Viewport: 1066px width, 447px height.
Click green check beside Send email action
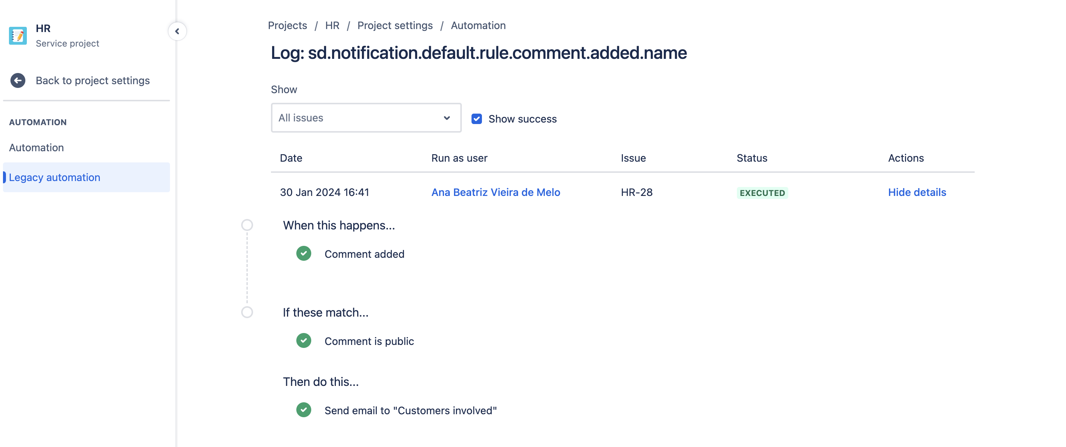tap(304, 410)
